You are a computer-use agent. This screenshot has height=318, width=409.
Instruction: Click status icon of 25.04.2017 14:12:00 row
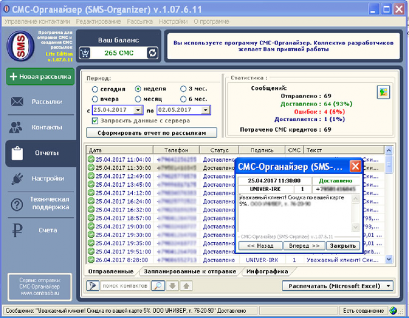tap(91, 193)
